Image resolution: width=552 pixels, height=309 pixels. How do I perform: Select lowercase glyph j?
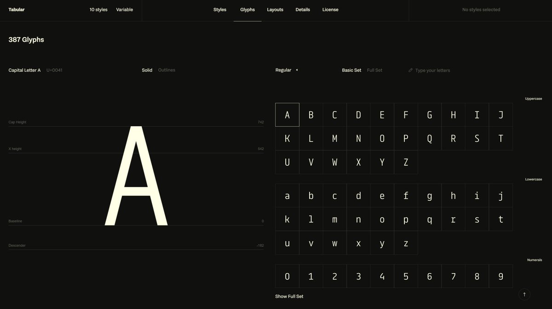coord(501,196)
